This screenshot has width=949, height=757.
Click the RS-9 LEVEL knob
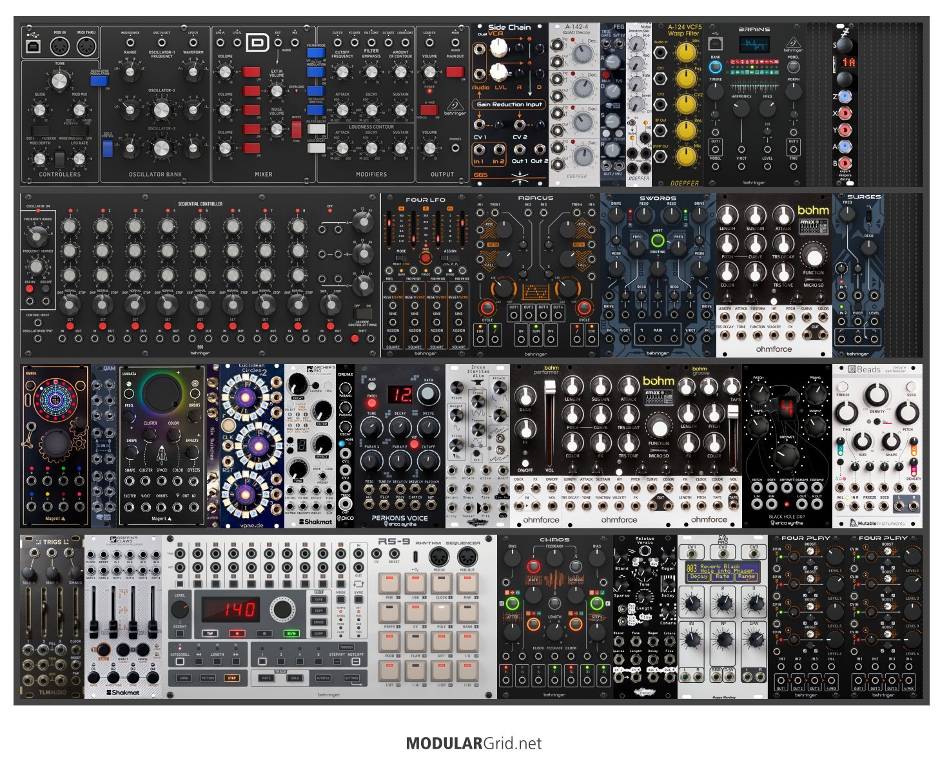pyautogui.click(x=180, y=609)
